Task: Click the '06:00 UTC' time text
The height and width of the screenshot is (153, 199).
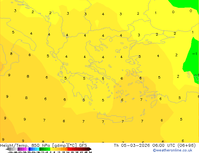Action: point(164,146)
